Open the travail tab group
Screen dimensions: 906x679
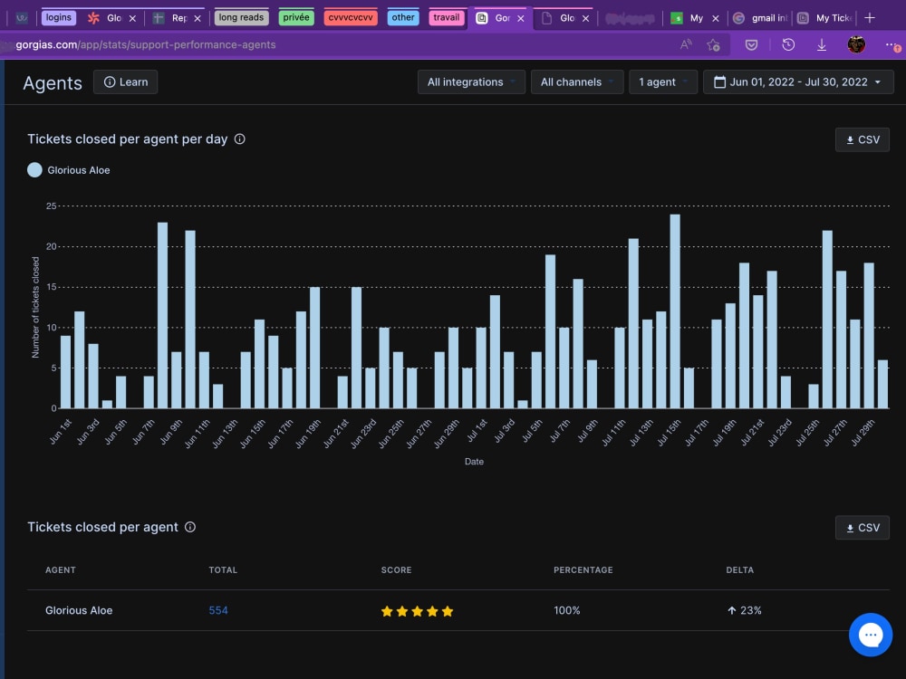pyautogui.click(x=447, y=17)
